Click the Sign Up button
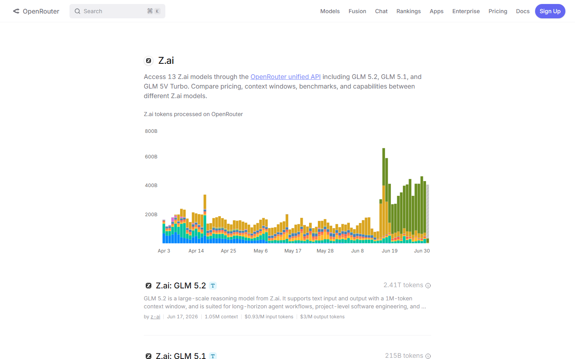The image size is (575, 359). 550,11
